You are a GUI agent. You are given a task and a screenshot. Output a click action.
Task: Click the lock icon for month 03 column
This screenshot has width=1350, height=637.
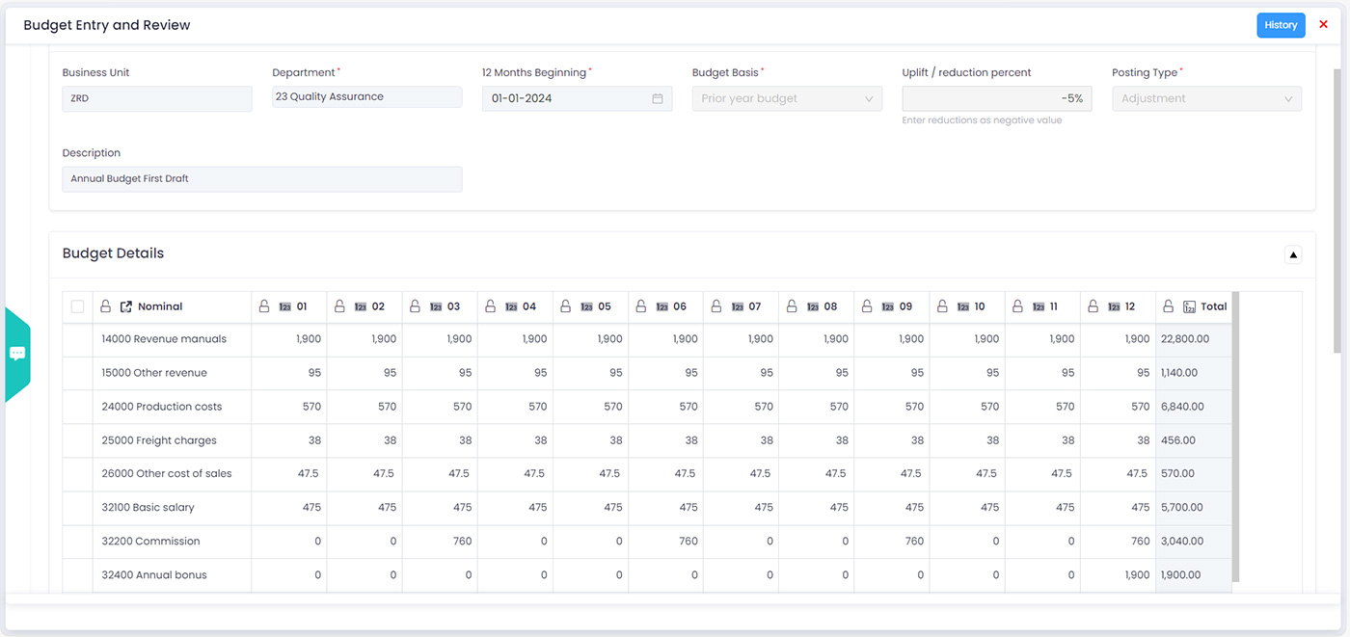(x=415, y=306)
